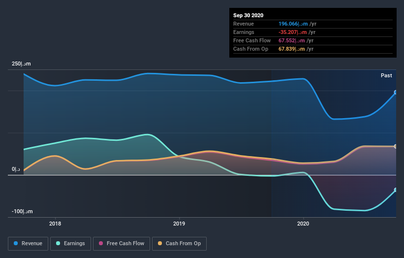
Task: Select the 2019 x-axis label
Action: pos(179,224)
